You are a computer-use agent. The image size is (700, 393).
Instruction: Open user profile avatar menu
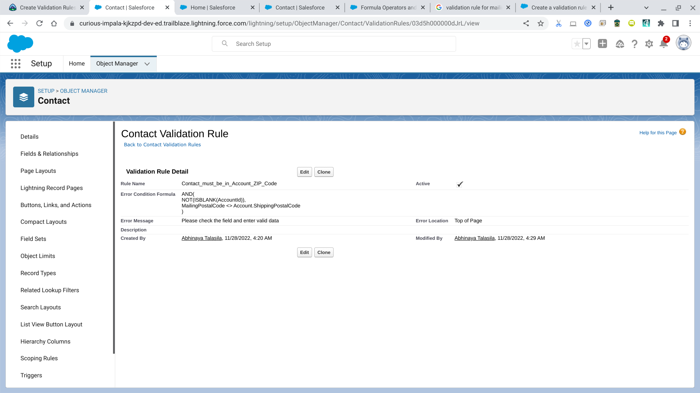[683, 43]
